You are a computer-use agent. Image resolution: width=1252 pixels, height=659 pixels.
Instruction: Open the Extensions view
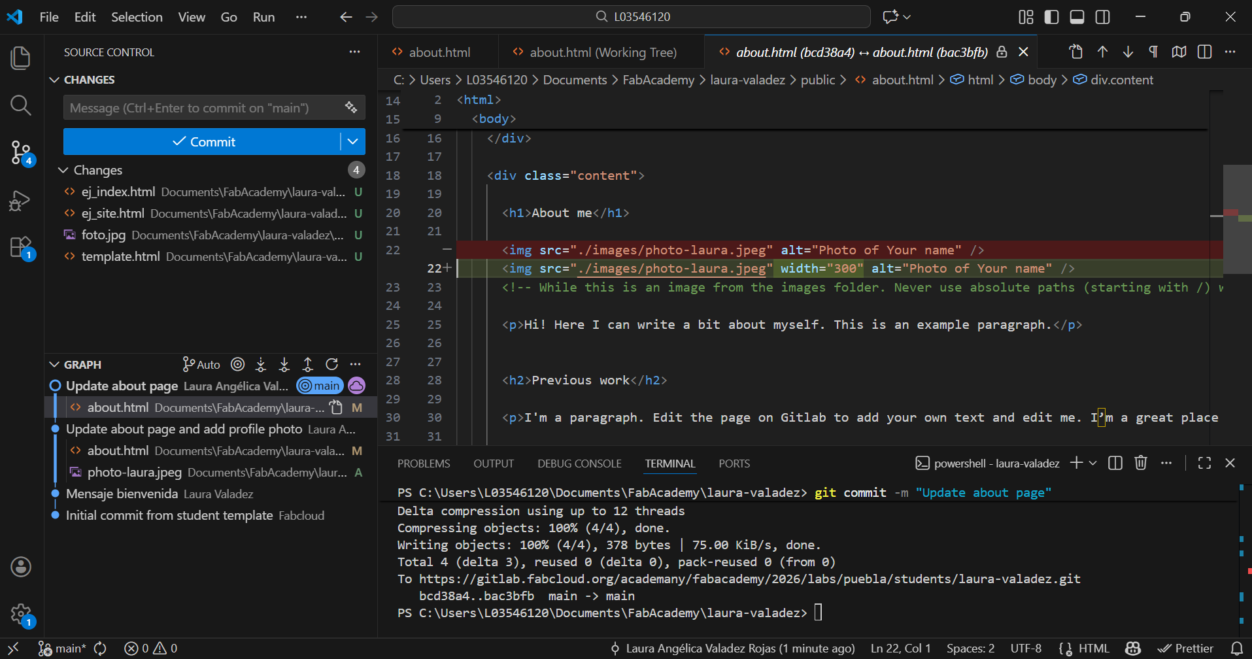21,248
